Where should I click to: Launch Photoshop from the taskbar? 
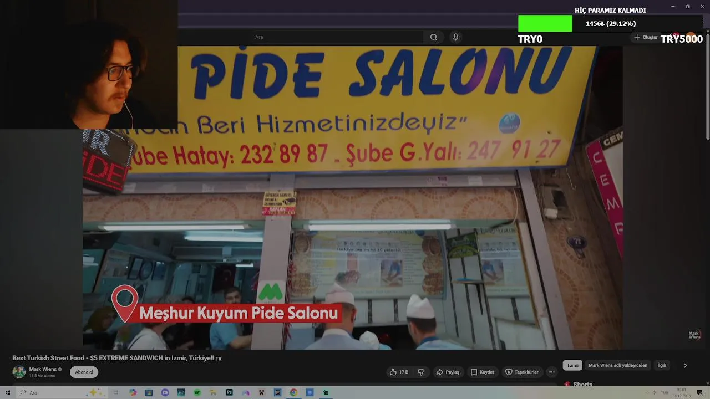click(x=229, y=392)
